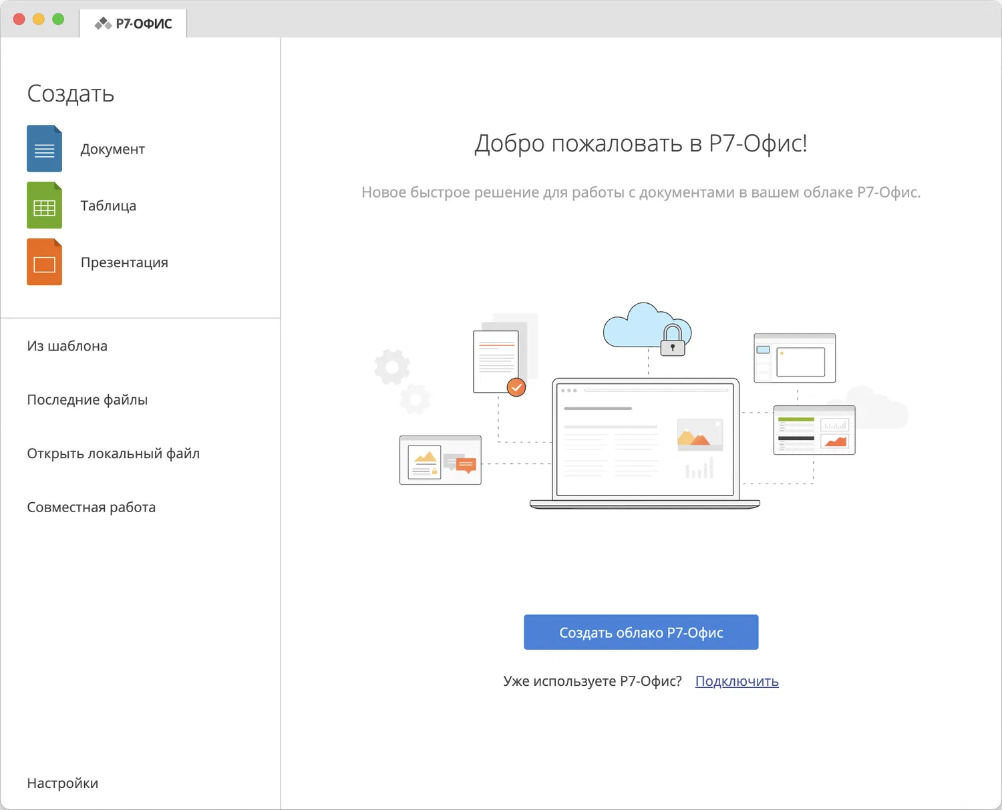Screen dimensions: 1002x810
Task: Open Настройки at the sidebar bottom
Action: tap(62, 783)
